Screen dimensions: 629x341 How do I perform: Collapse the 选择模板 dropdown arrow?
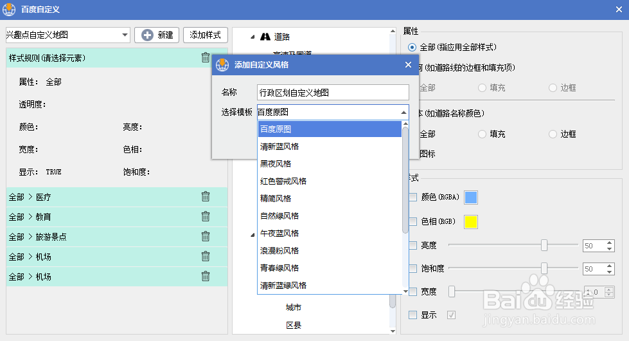(x=403, y=113)
